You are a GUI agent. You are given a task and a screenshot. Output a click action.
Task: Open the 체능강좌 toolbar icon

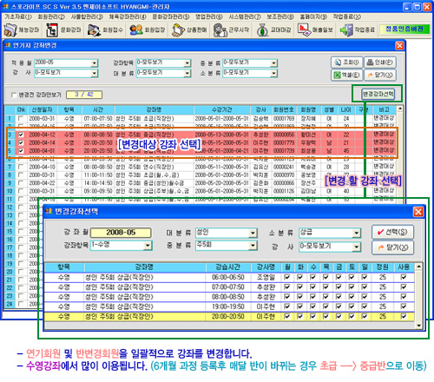click(x=22, y=30)
